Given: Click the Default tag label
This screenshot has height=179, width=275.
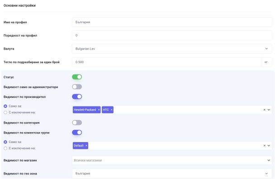Looking at the screenshot, I should [x=79, y=146].
